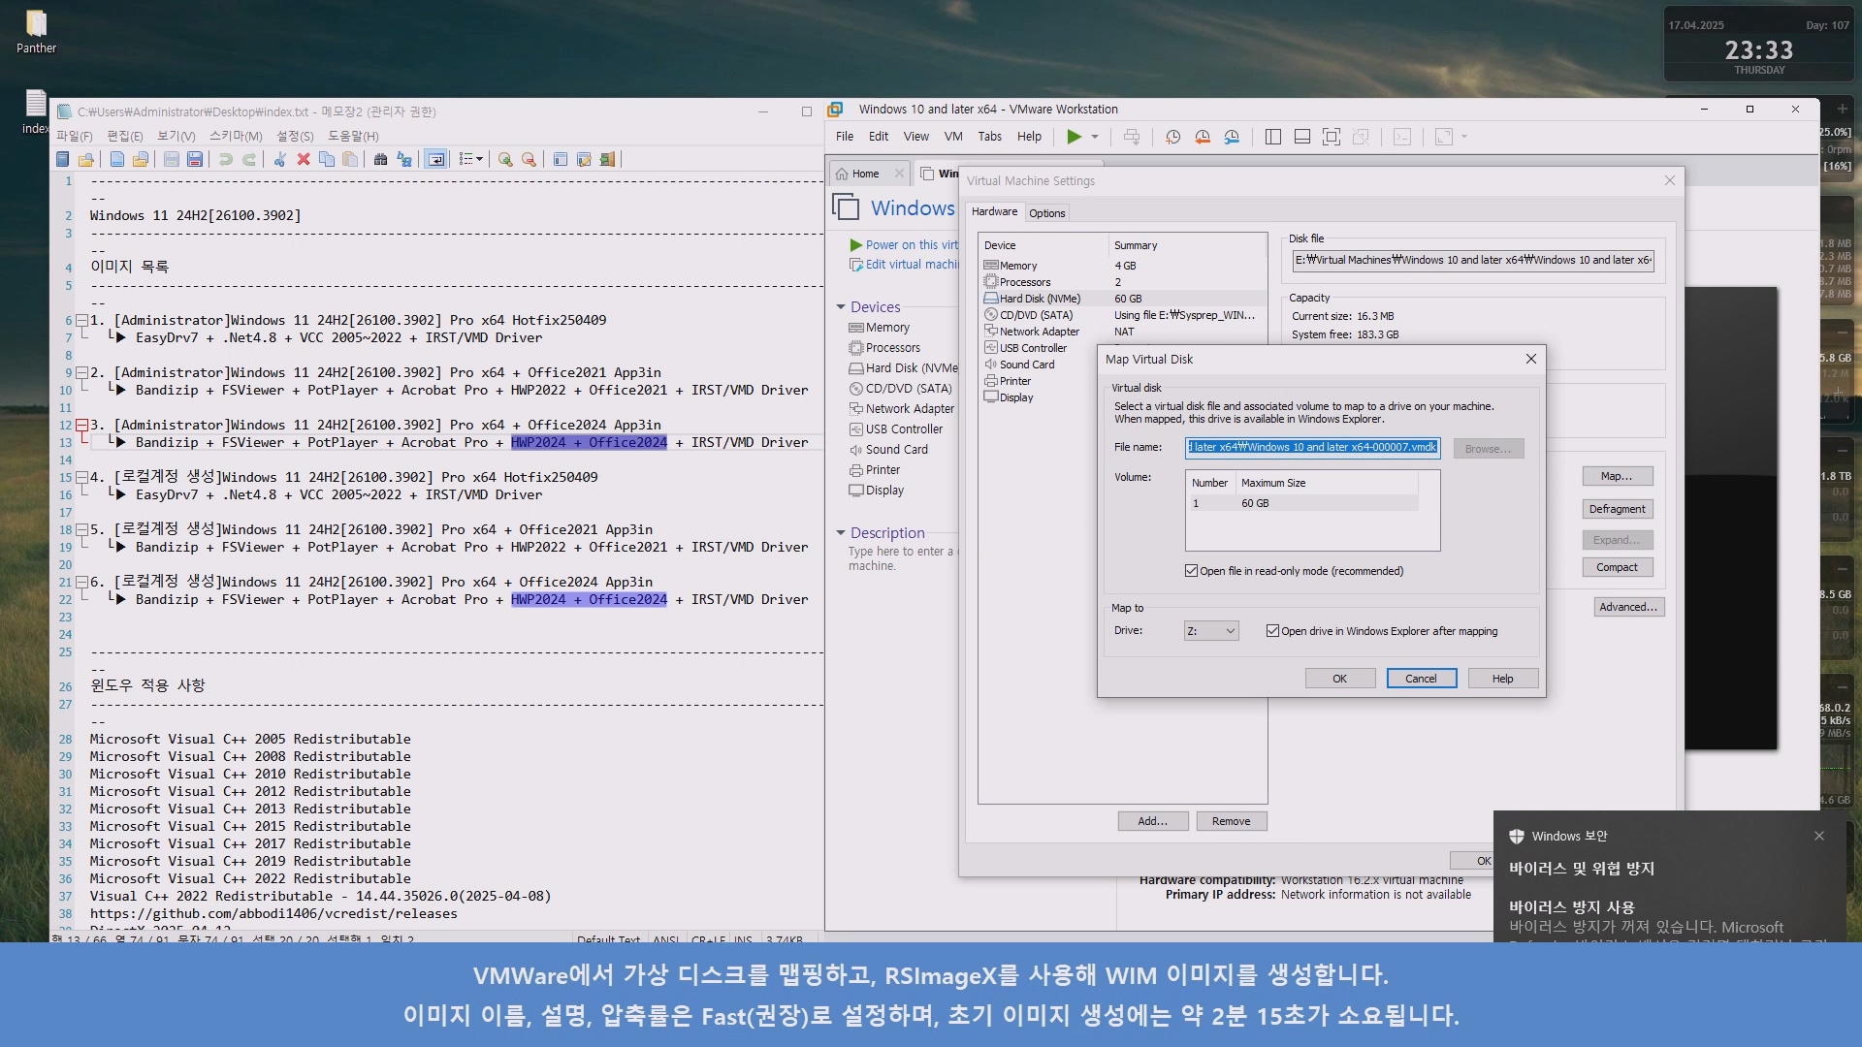Screen dimensions: 1862x1047
Task: Click the binoculars Find icon in Notepad2
Action: pos(380,159)
